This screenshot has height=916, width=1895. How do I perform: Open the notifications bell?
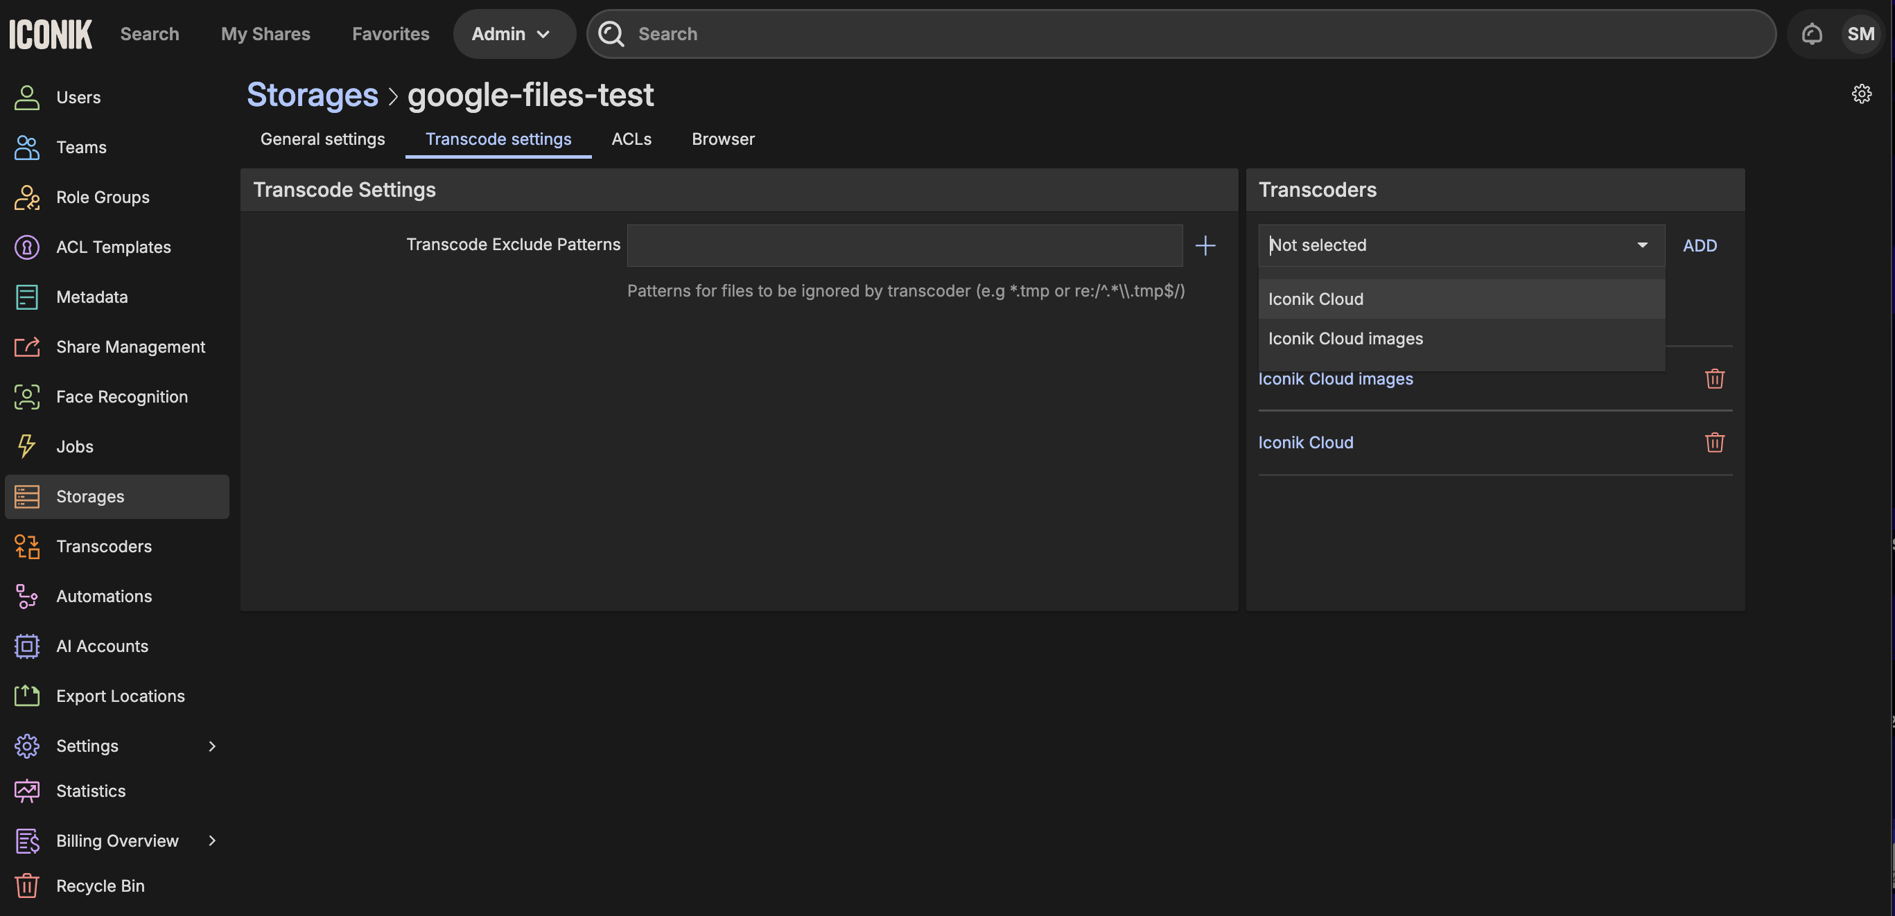click(1811, 34)
